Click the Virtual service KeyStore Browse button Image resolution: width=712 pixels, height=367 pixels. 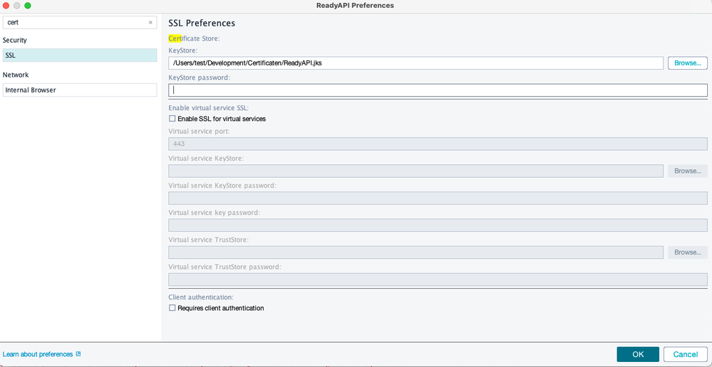pos(688,171)
